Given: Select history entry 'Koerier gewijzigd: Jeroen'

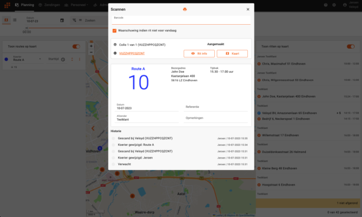Looking at the screenshot, I should tap(135, 158).
